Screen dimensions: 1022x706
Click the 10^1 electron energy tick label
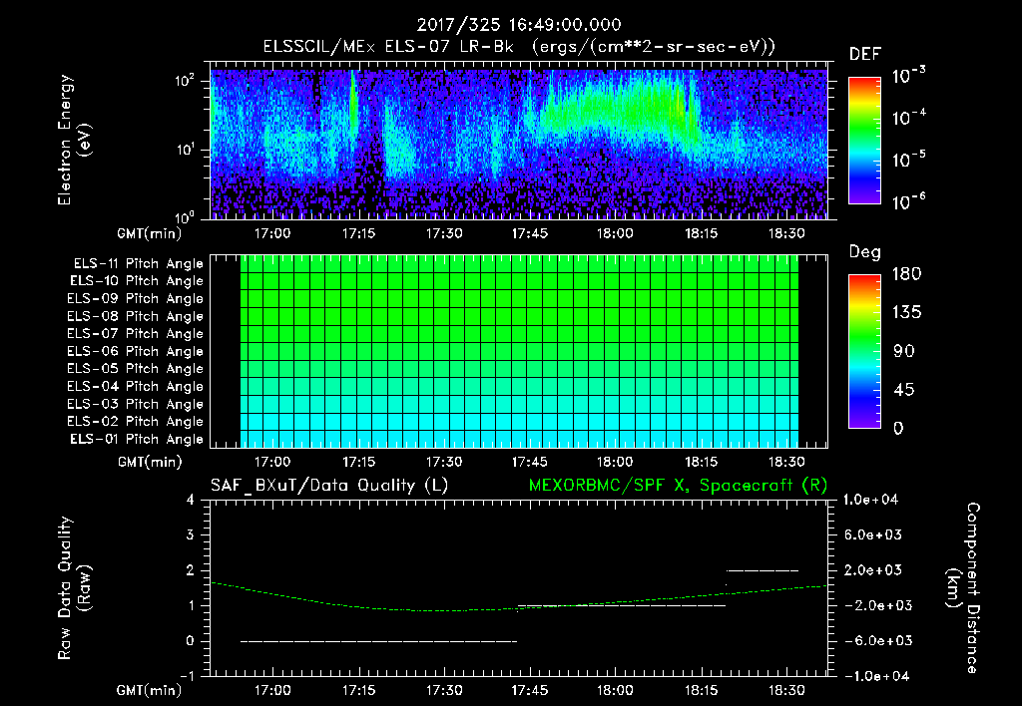pos(185,150)
